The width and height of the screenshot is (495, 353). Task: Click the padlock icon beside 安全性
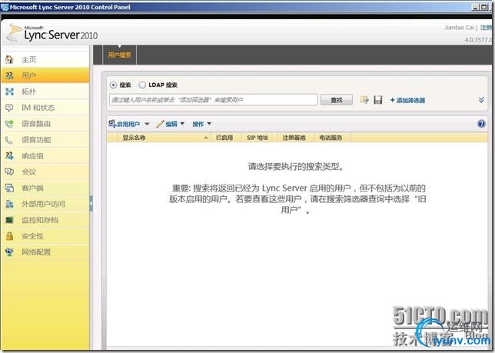pyautogui.click(x=9, y=236)
